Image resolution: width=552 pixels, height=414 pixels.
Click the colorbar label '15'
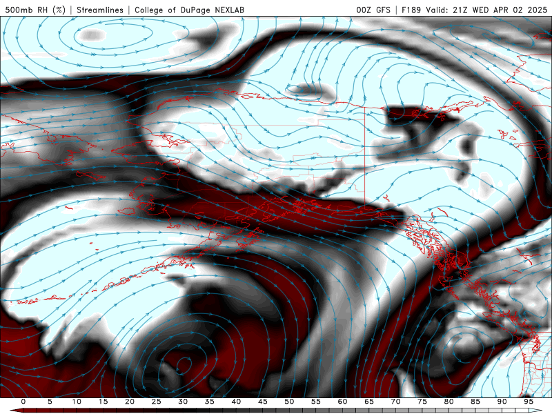tap(103, 402)
